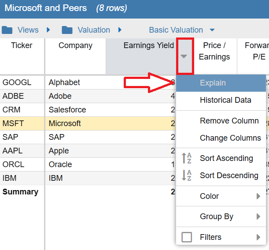Click the Company column header
The height and width of the screenshot is (250, 269).
click(x=75, y=56)
